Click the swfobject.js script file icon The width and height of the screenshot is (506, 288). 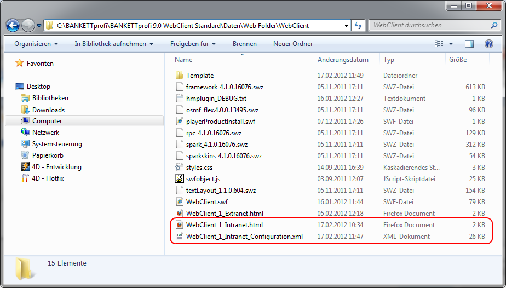coord(179,179)
